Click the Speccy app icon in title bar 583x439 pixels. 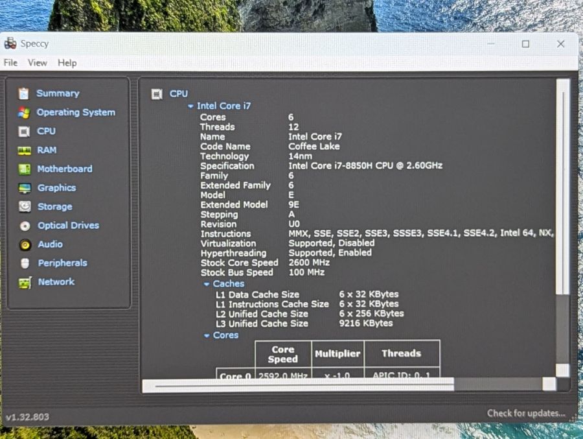[x=10, y=43]
